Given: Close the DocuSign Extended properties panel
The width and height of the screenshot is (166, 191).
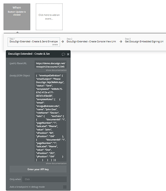Looking at the screenshot, I should pyautogui.click(x=68, y=54).
